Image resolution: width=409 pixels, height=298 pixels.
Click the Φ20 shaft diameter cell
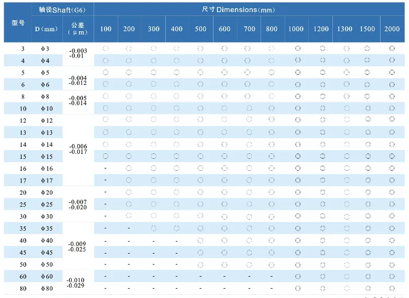[47, 193]
